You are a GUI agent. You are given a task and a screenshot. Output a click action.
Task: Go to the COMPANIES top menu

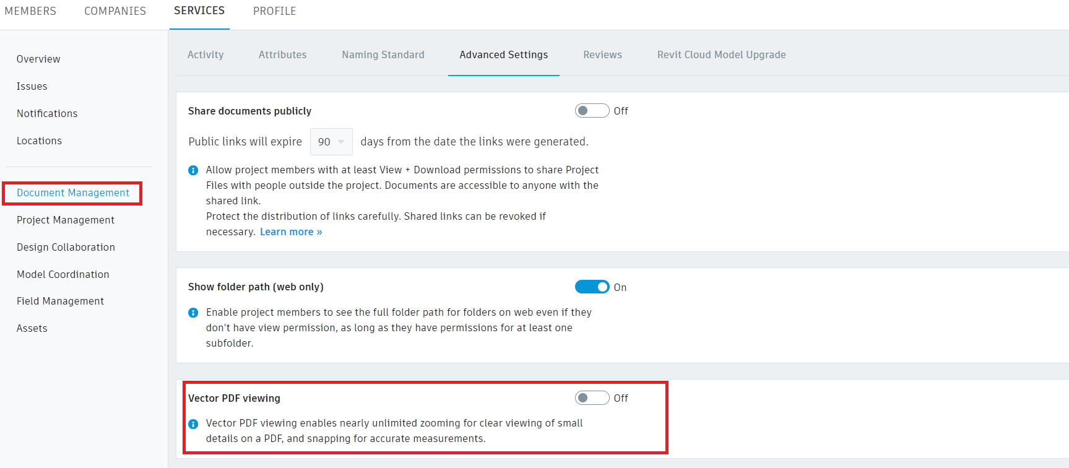pyautogui.click(x=115, y=11)
